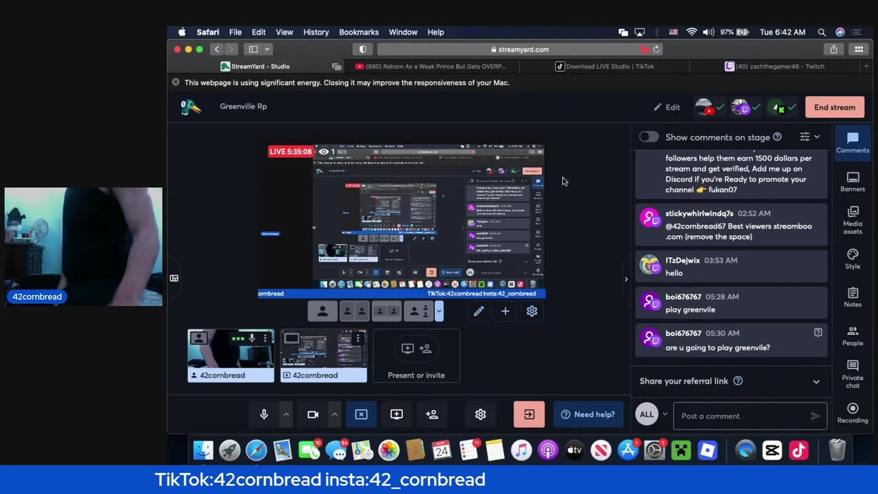Collapse the right sidebar with the arrow
Image resolution: width=878 pixels, height=494 pixels.
[626, 279]
